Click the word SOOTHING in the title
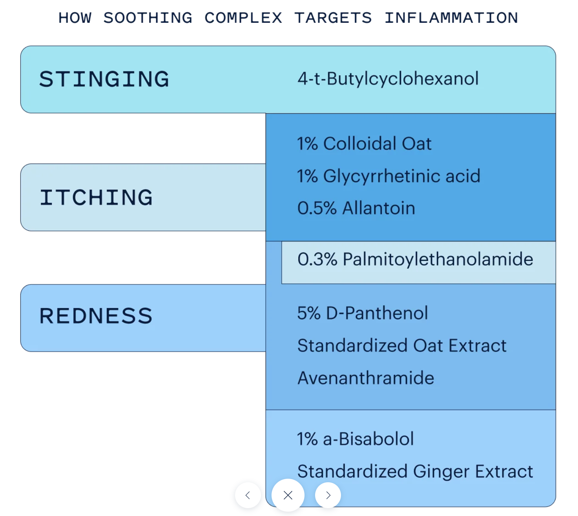The image size is (578, 516). point(148,18)
